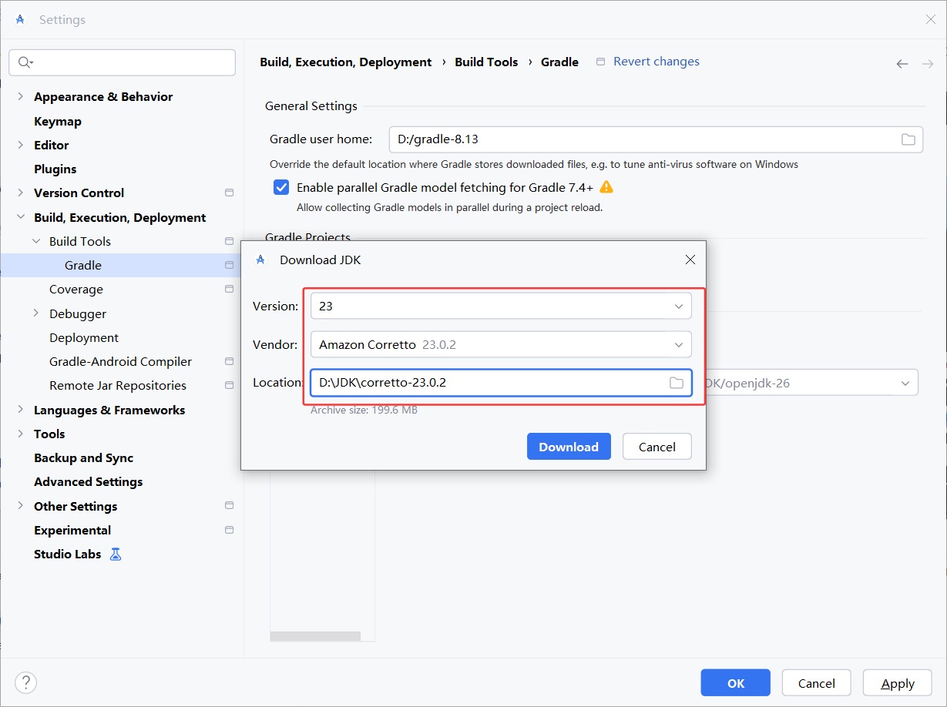947x707 pixels.
Task: Select Coverage in settings tree
Action: (x=76, y=290)
